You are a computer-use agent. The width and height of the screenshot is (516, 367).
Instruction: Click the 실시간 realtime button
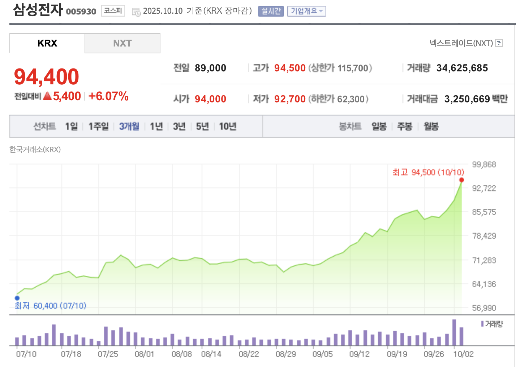coord(271,11)
